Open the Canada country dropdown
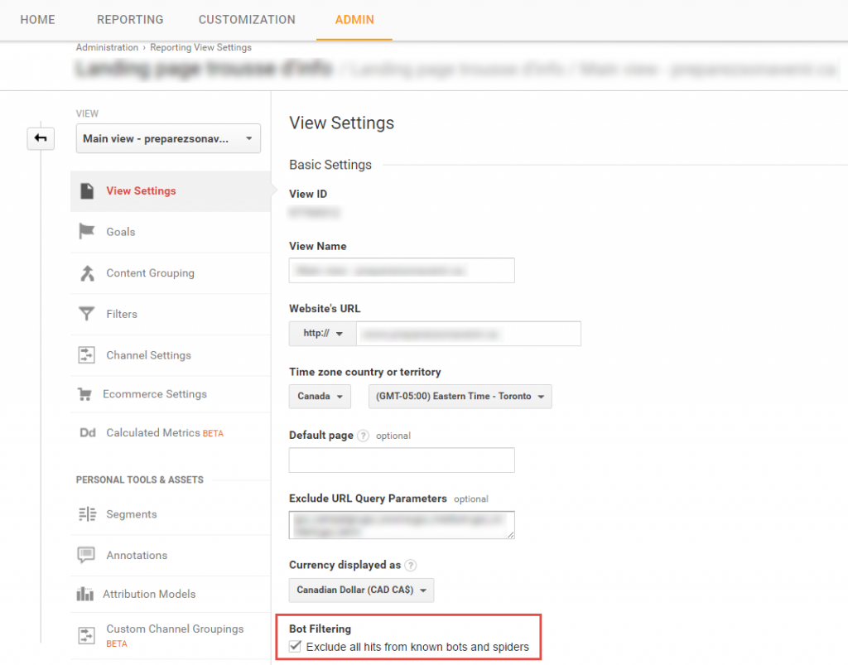The image size is (848, 665). tap(320, 397)
